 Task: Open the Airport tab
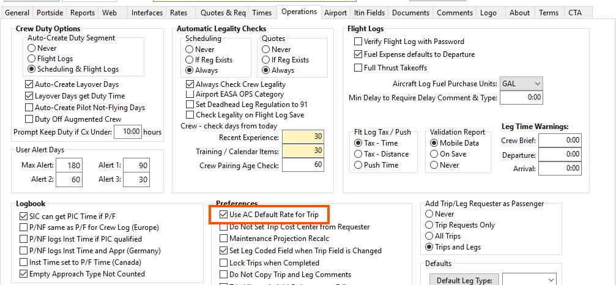pyautogui.click(x=336, y=12)
